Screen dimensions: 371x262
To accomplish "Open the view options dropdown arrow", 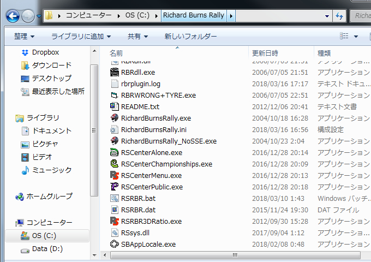I will [356, 37].
